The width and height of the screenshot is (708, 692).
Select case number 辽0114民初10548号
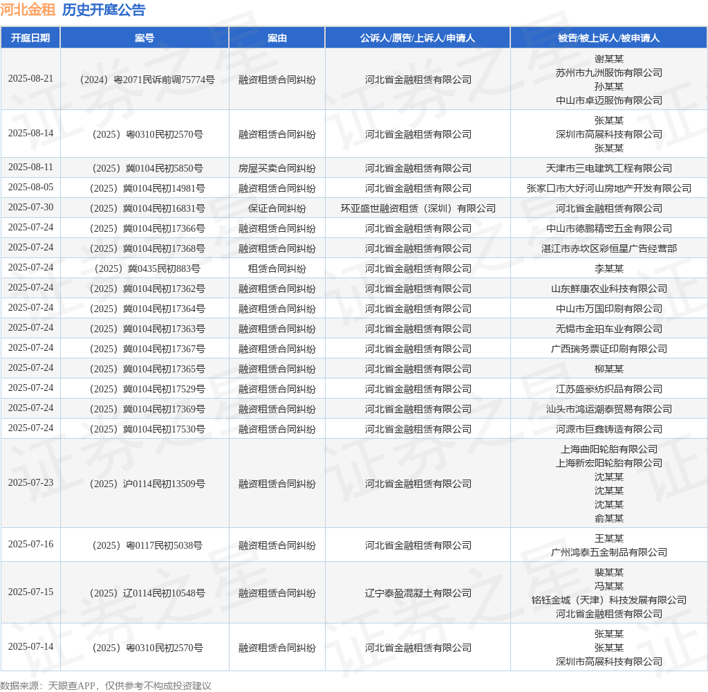[147, 593]
